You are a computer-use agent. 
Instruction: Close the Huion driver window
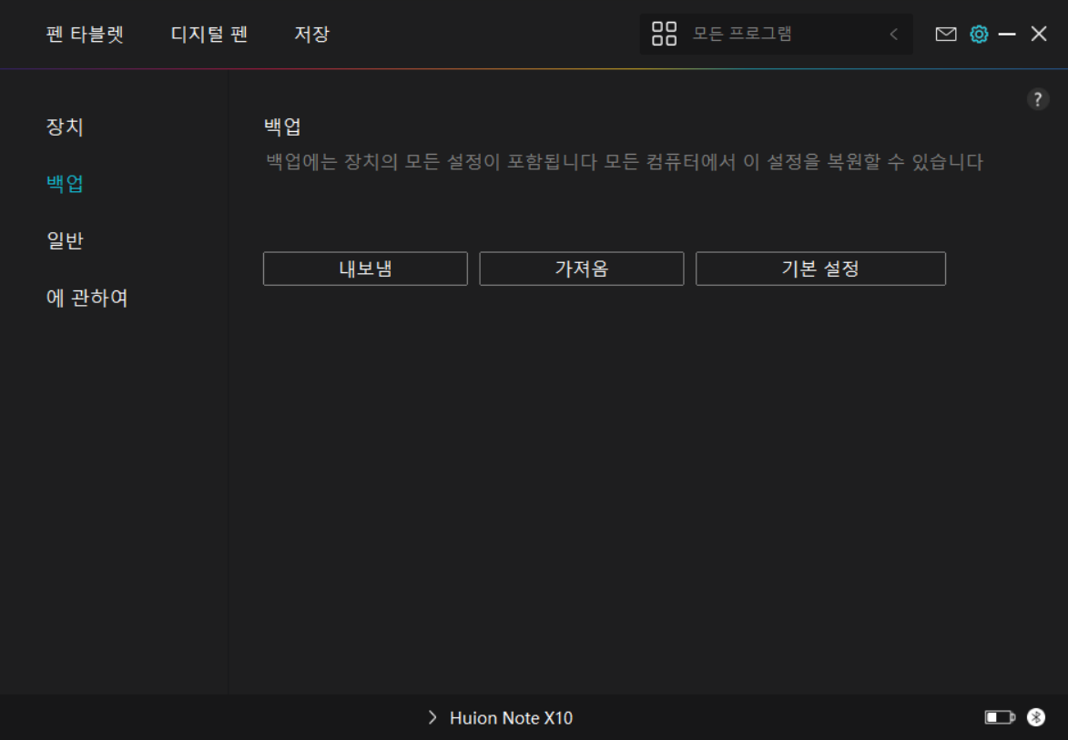[1039, 35]
